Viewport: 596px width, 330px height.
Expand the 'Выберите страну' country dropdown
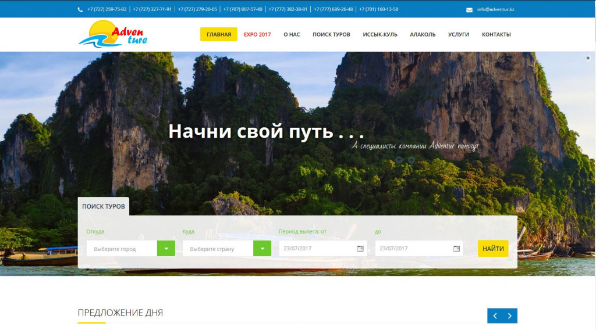coord(262,249)
